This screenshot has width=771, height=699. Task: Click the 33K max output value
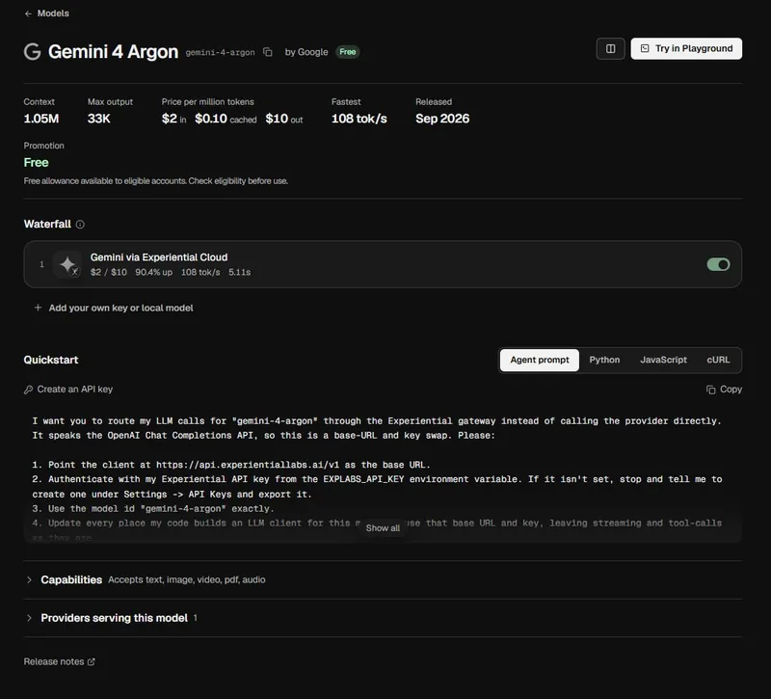99,119
